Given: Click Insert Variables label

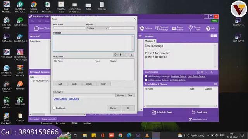Looking at the screenshot, I should [x=152, y=72].
